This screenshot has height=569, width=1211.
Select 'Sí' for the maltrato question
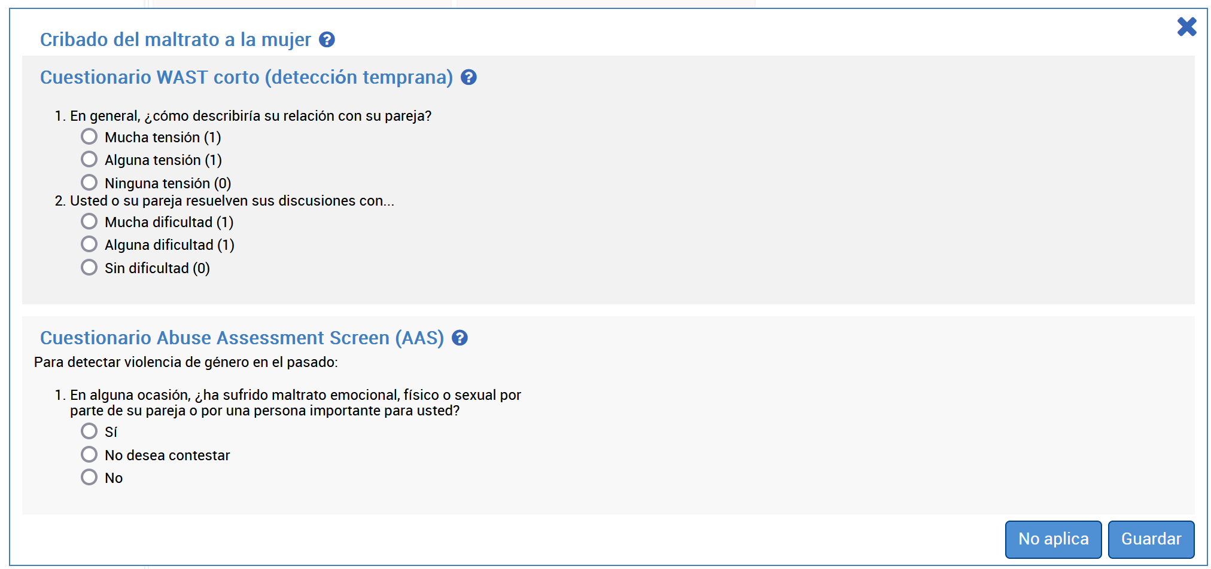(89, 431)
